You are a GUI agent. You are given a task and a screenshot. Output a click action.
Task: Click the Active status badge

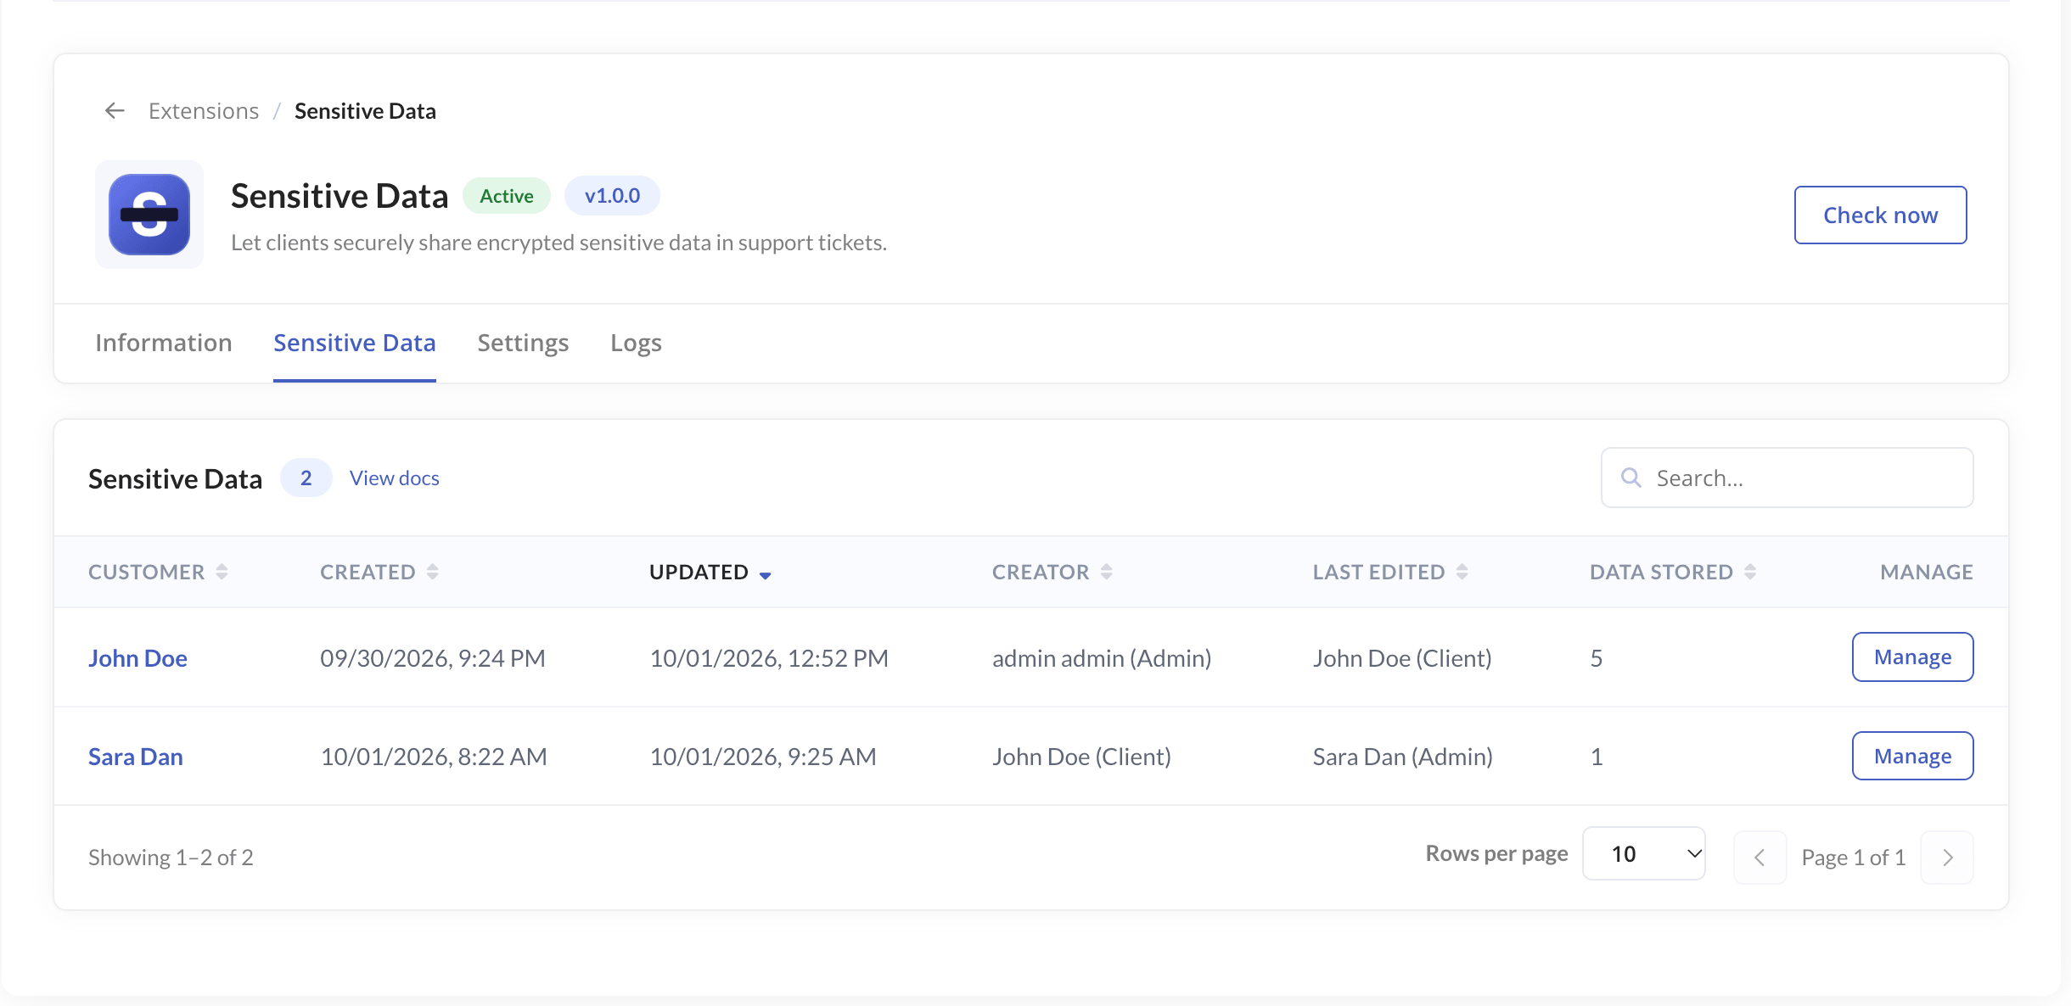pyautogui.click(x=507, y=196)
